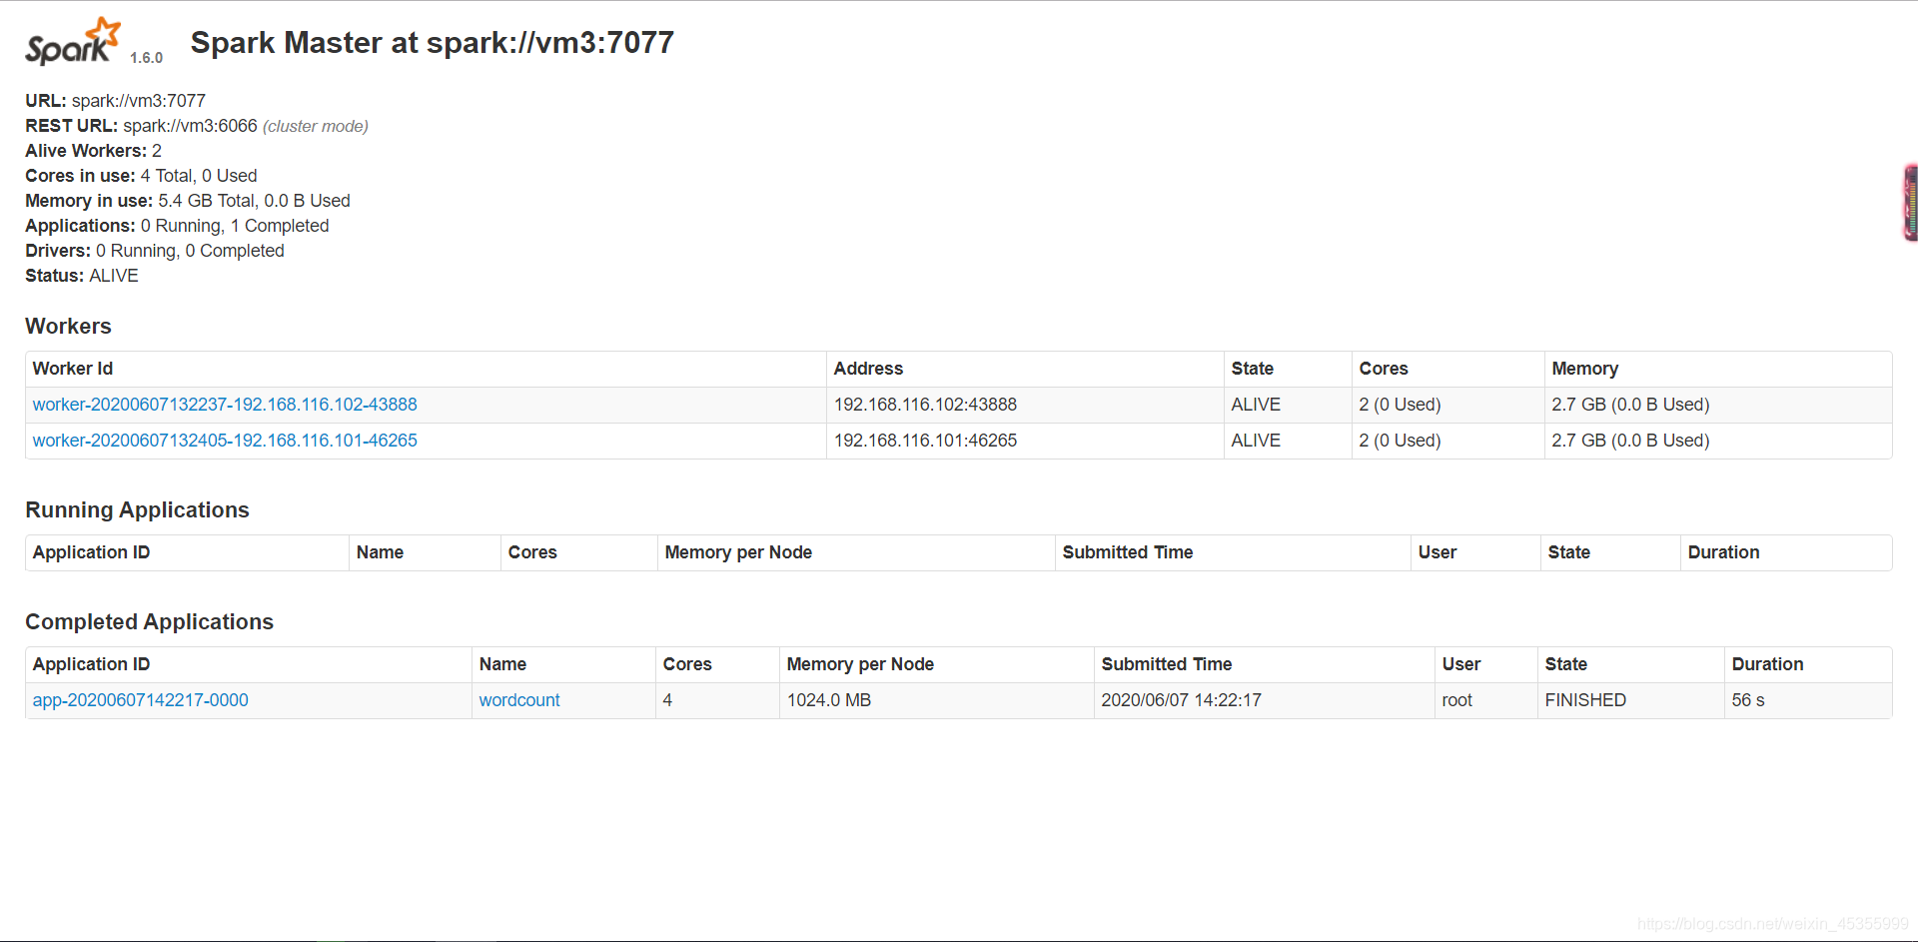The width and height of the screenshot is (1918, 942).
Task: Click the Completed Applications heading
Action: tap(149, 622)
